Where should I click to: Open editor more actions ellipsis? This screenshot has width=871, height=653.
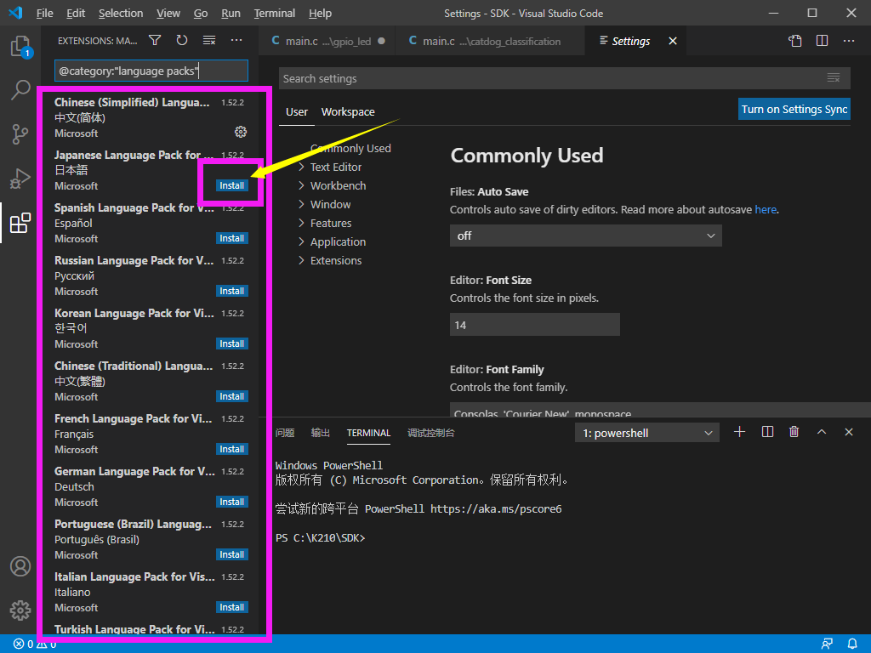[849, 41]
